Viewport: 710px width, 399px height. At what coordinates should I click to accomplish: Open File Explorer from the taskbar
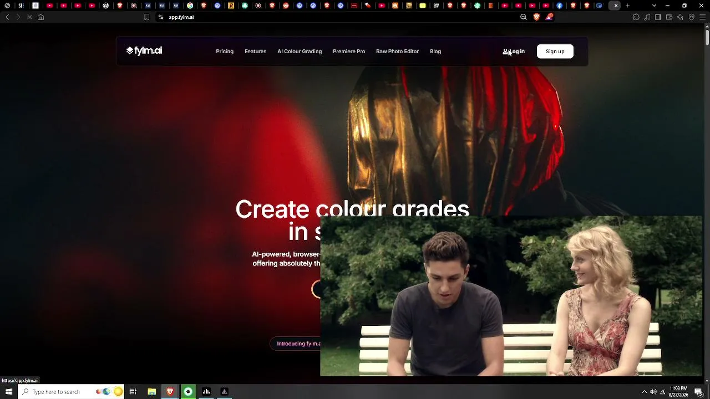(x=151, y=392)
